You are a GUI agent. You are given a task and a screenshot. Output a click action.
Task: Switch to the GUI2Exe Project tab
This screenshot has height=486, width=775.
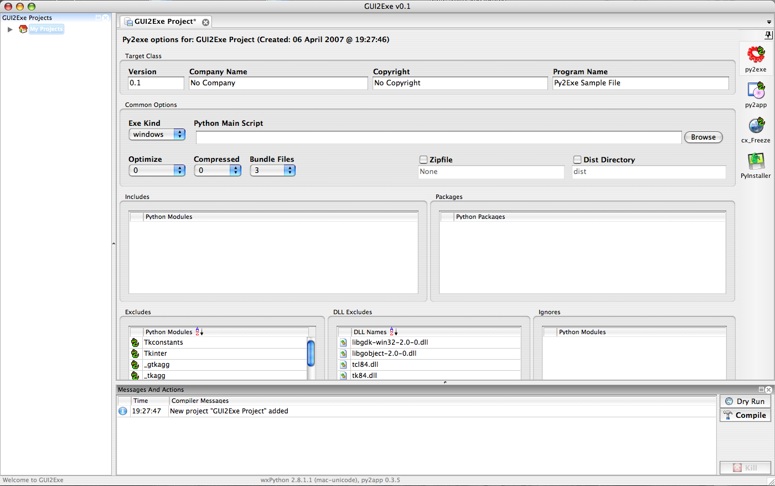pos(164,22)
